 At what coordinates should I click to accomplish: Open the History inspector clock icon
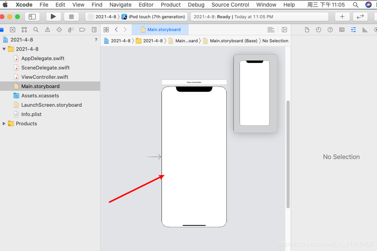(320, 29)
